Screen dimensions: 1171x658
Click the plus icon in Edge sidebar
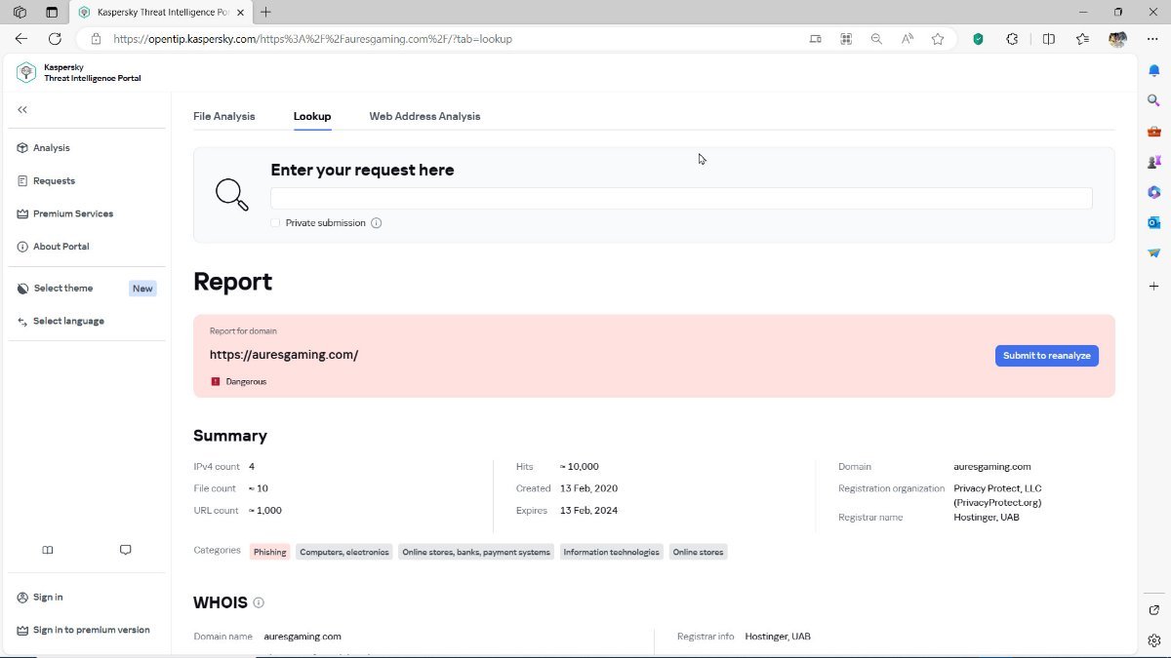(1153, 286)
